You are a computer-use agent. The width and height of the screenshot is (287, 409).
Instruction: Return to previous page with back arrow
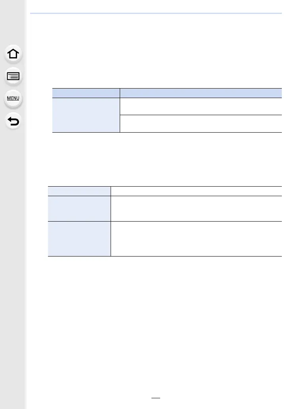pos(13,121)
